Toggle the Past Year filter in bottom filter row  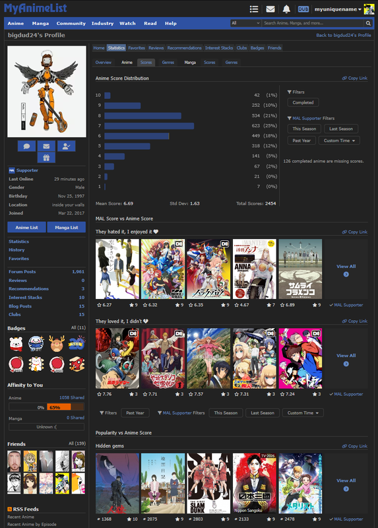[135, 413]
